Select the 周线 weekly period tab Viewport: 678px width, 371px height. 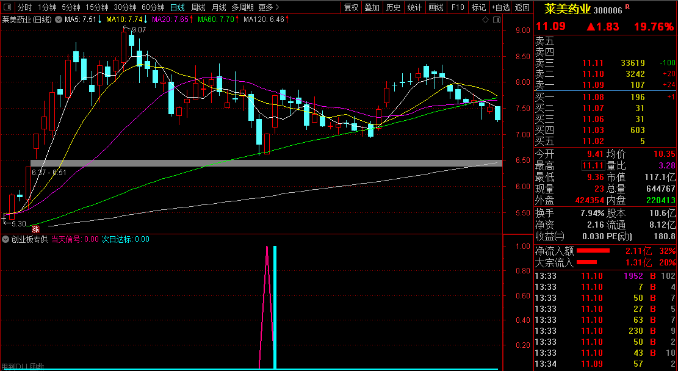pyautogui.click(x=198, y=7)
